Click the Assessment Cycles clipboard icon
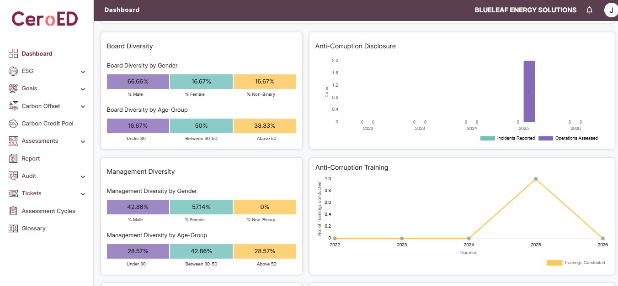 pyautogui.click(x=13, y=211)
